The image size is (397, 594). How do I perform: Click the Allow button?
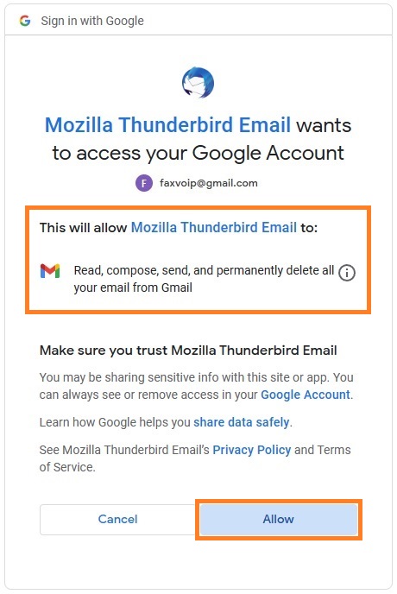pos(279,520)
